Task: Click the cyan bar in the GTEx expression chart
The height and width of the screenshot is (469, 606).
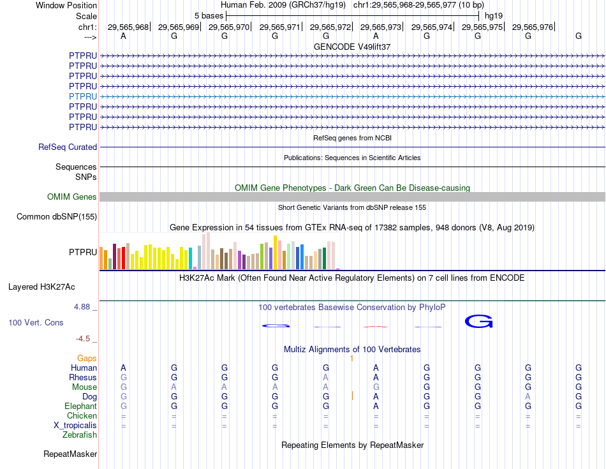Action: (190, 258)
